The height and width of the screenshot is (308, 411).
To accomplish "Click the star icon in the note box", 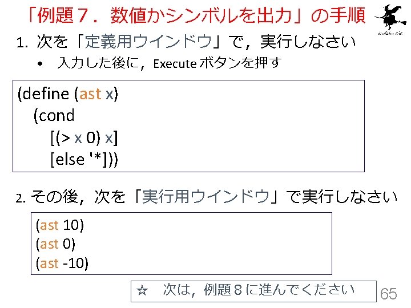I will [142, 290].
